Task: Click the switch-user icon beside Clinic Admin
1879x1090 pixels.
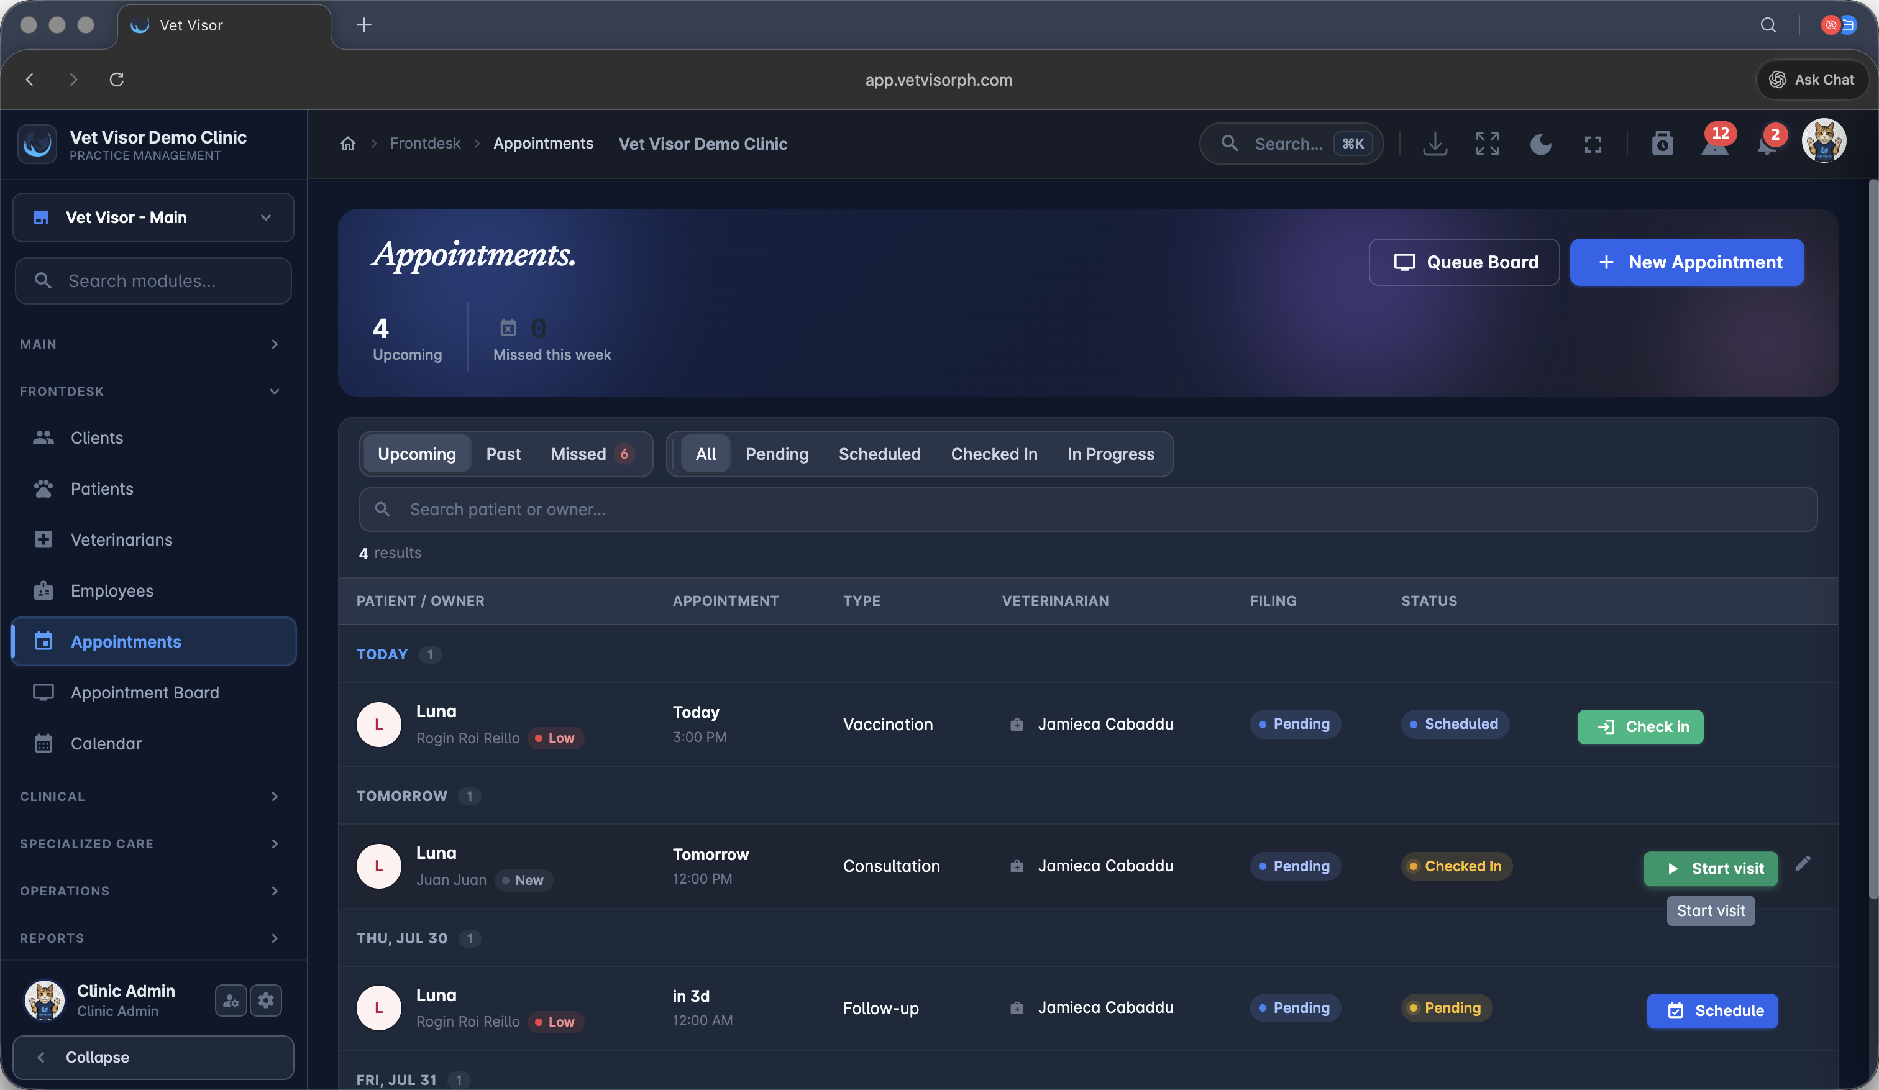Action: click(x=231, y=1000)
